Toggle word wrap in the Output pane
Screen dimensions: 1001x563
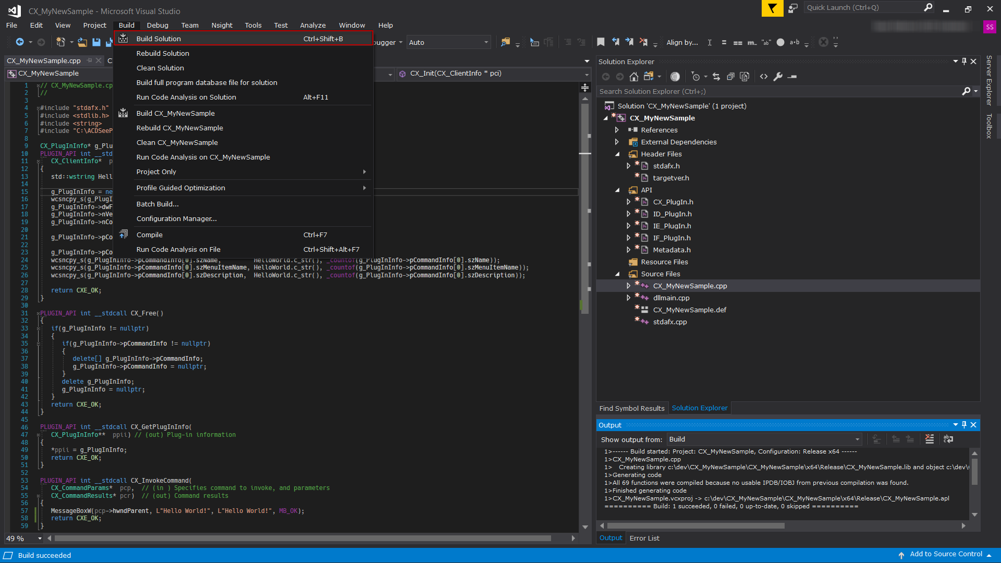(x=948, y=439)
